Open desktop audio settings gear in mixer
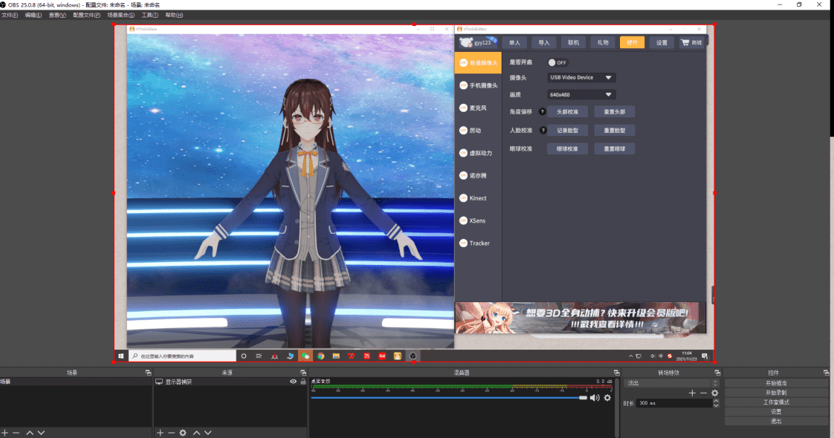Screen dimensions: 834x438 [607, 398]
